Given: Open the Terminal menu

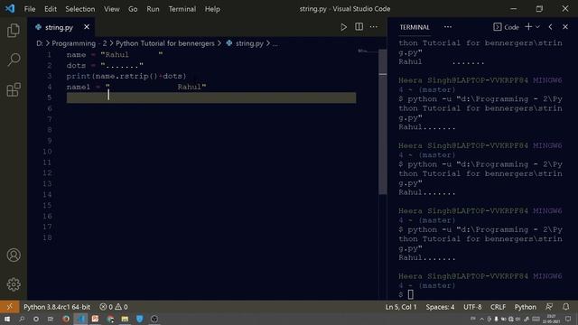Looking at the screenshot, I should coord(182,9).
